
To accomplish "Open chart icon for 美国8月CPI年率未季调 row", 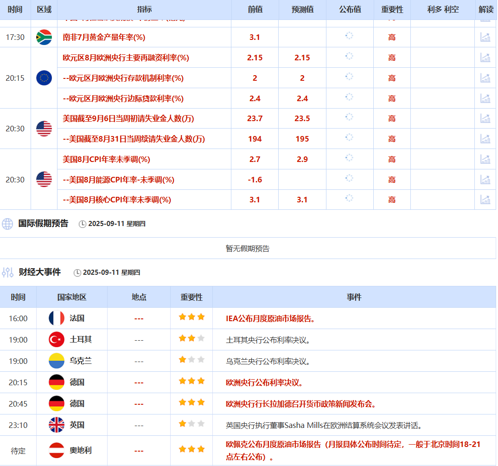I will click(485, 159).
